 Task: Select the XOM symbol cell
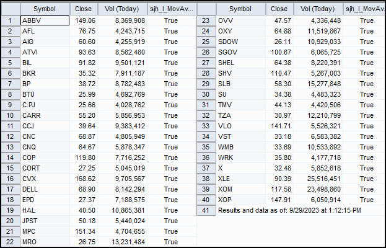(x=241, y=189)
